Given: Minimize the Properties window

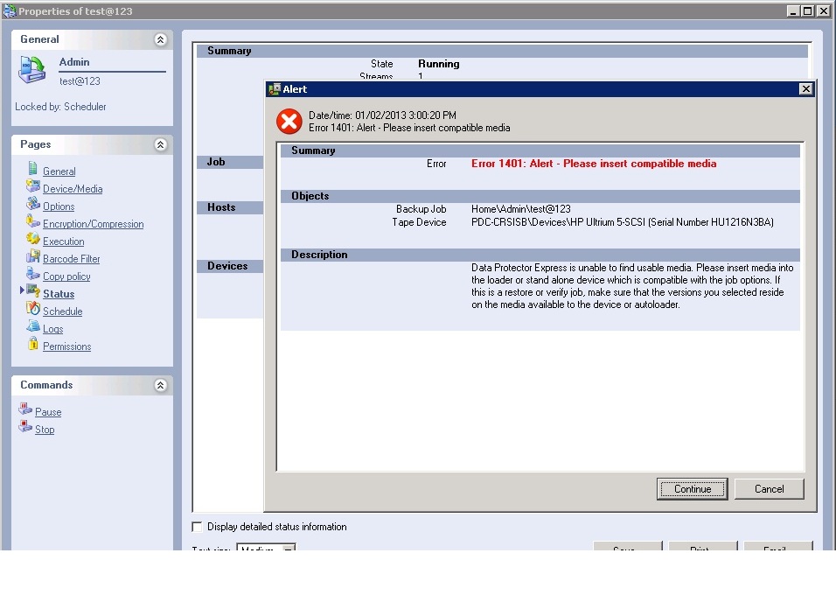Looking at the screenshot, I should [x=793, y=10].
